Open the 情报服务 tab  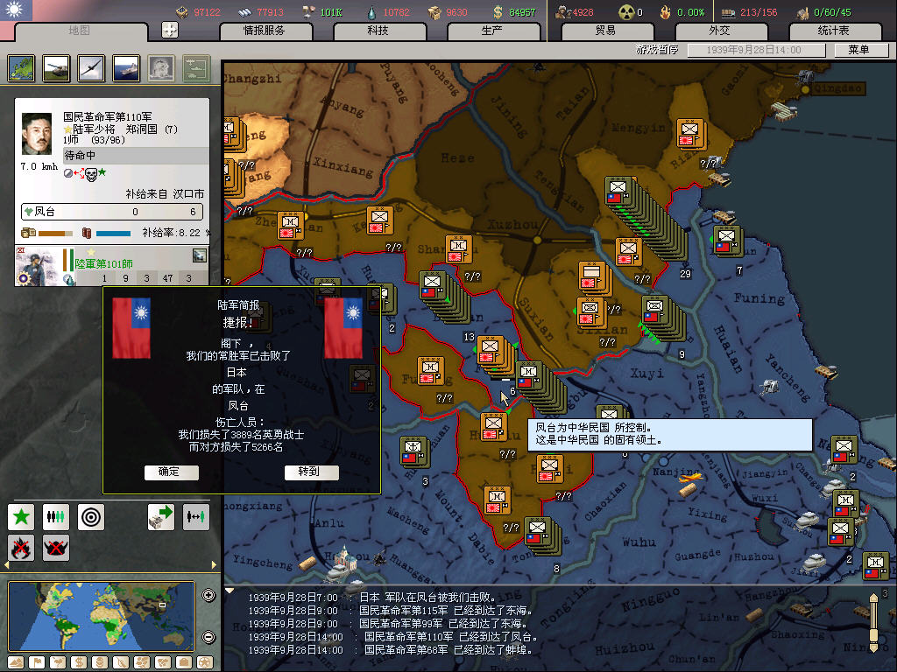click(x=265, y=31)
